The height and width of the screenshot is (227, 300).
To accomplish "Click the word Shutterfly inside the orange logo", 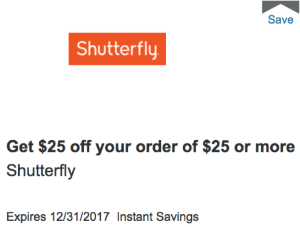I will [117, 50].
